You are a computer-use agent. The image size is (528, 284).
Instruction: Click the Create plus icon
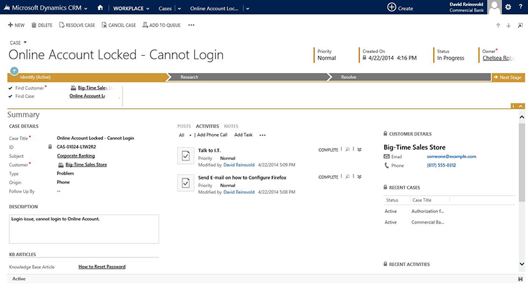tap(391, 7)
